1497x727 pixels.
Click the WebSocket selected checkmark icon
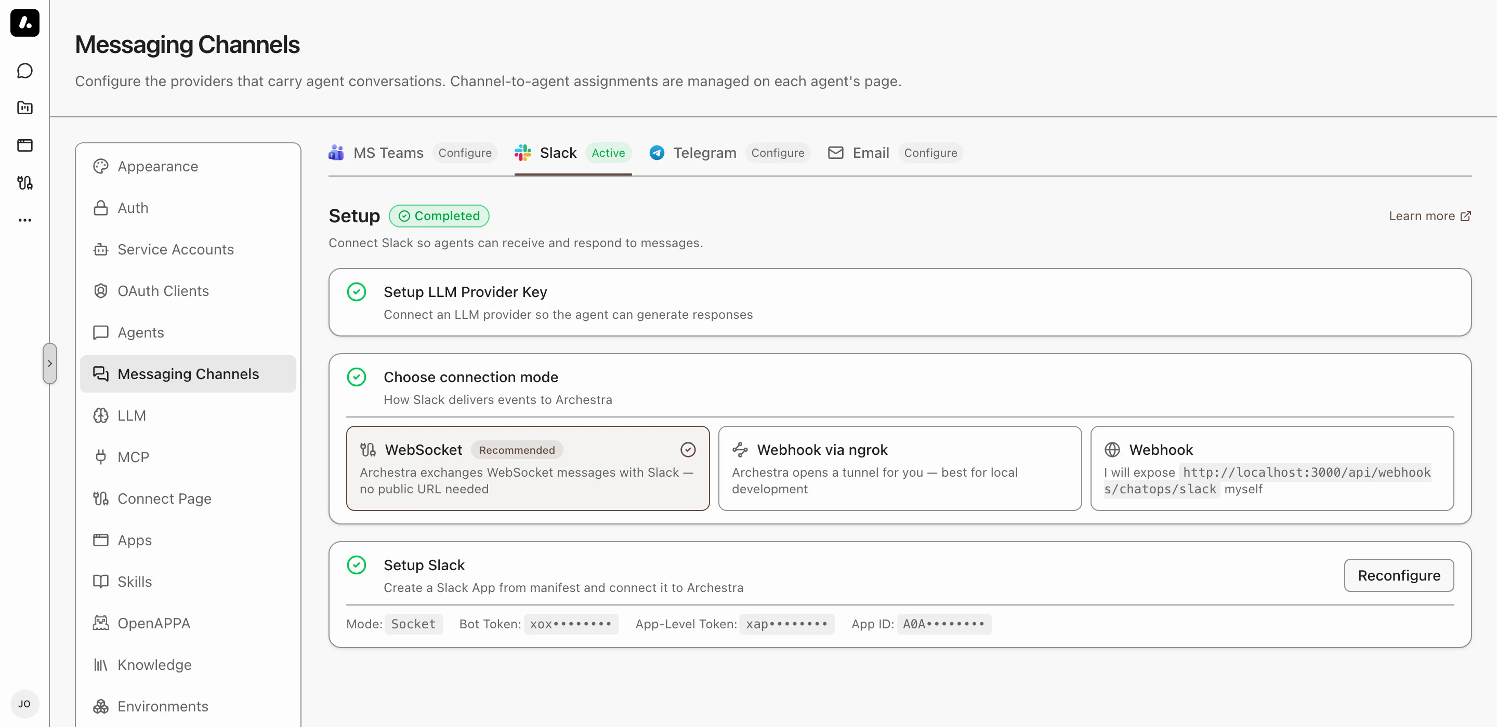[x=688, y=450]
